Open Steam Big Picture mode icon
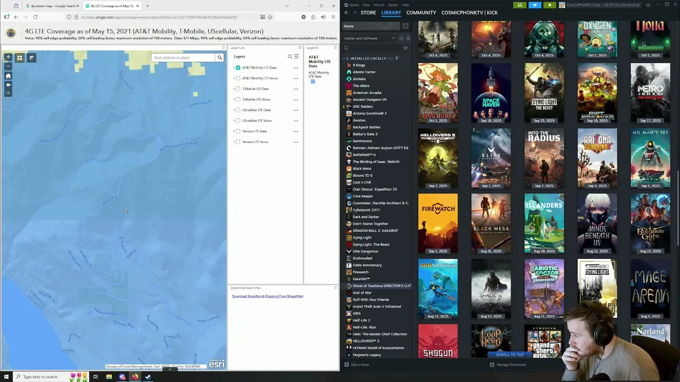Image resolution: width=680 pixels, height=382 pixels. tap(648, 5)
